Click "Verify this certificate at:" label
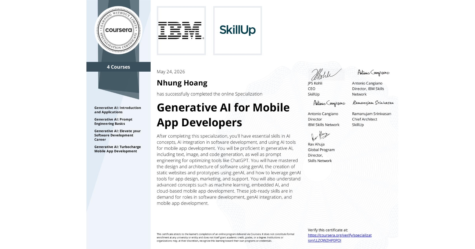 pyautogui.click(x=328, y=230)
